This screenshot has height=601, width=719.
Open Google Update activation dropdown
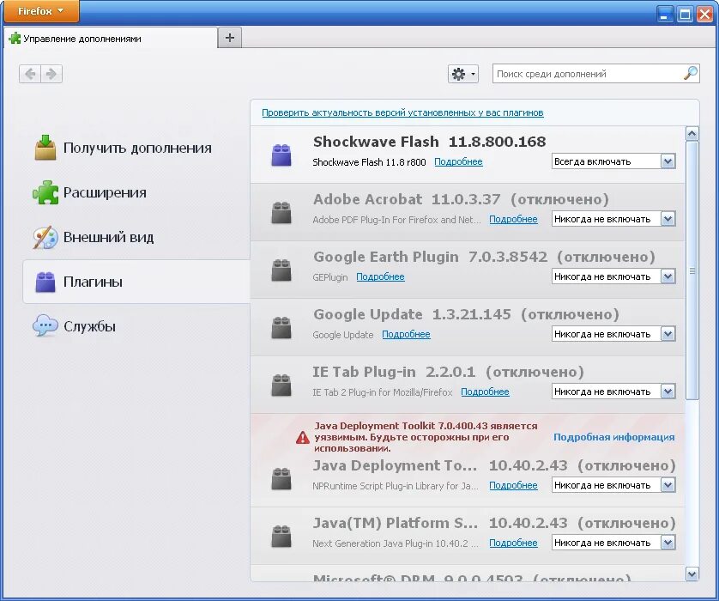click(613, 335)
